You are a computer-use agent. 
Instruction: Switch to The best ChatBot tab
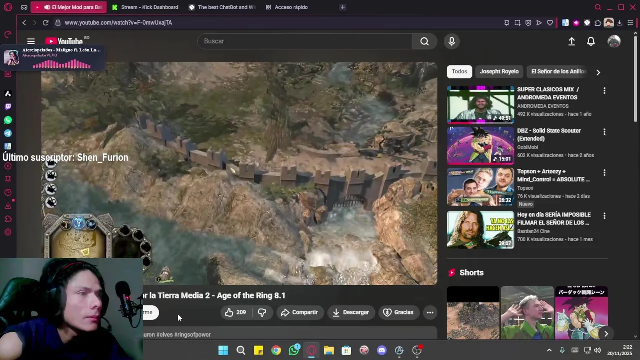point(222,7)
